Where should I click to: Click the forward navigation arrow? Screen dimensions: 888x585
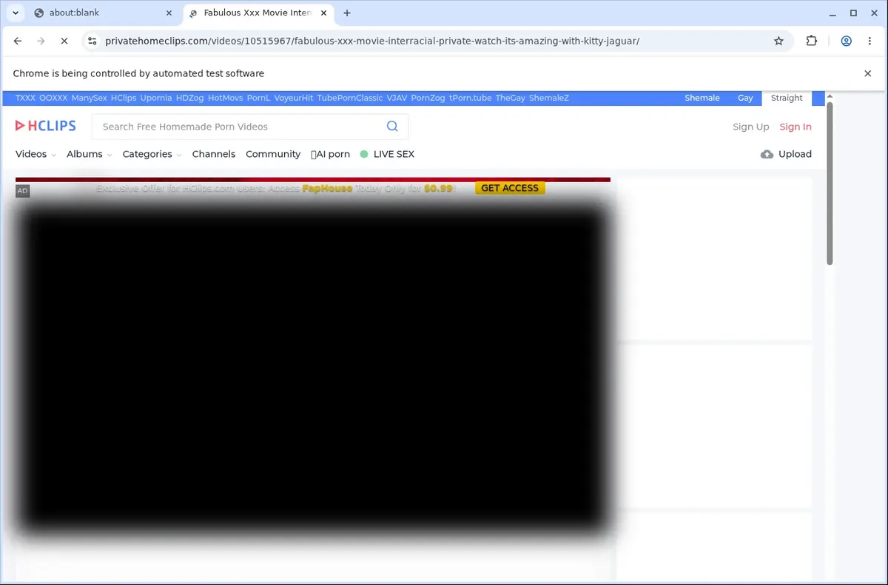pos(41,41)
